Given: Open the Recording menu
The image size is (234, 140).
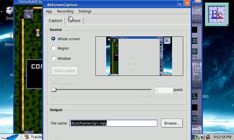Looking at the screenshot, I should pos(65,11).
